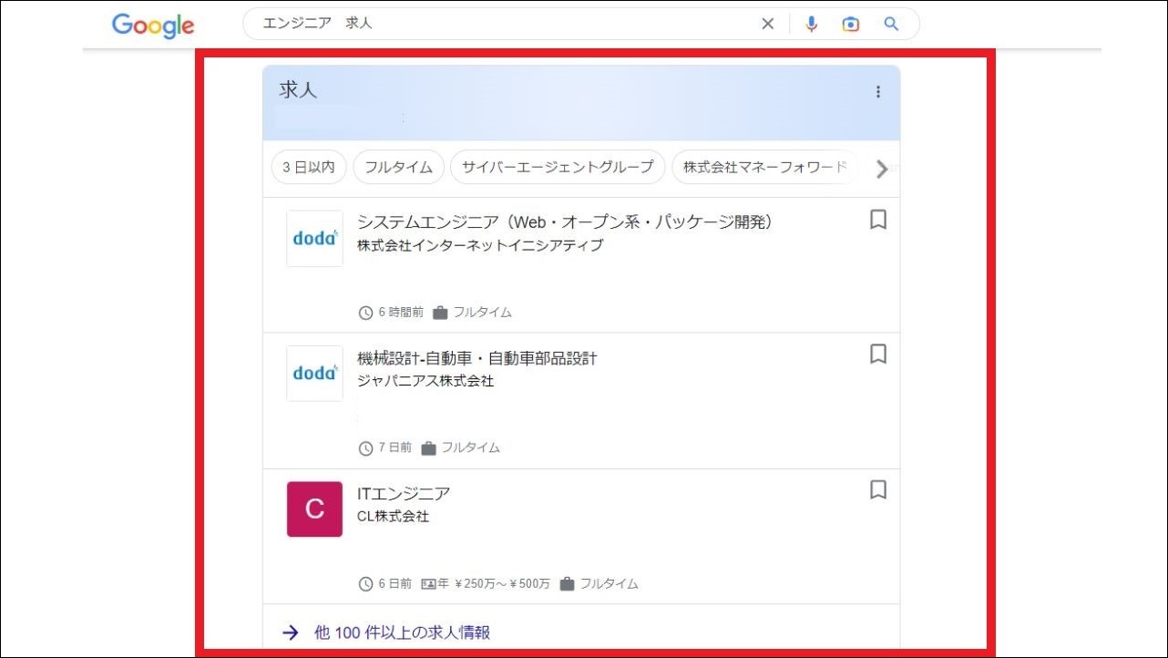1168x658 pixels.
Task: Click ジャパニアス株式会社 company name
Action: pos(425,381)
